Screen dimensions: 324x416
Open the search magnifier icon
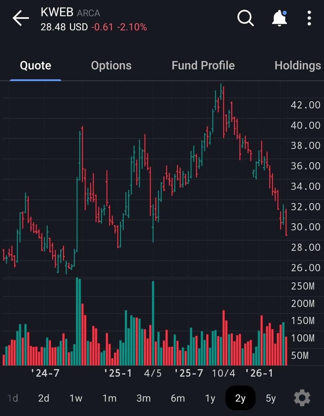pos(245,18)
